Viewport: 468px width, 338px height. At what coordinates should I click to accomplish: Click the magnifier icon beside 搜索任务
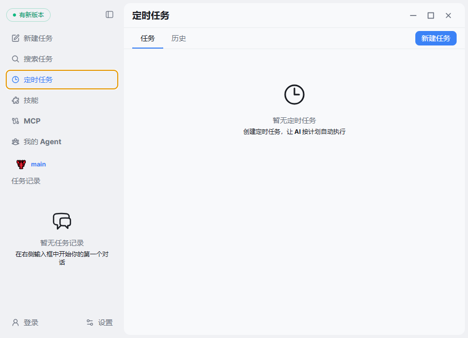pos(15,59)
